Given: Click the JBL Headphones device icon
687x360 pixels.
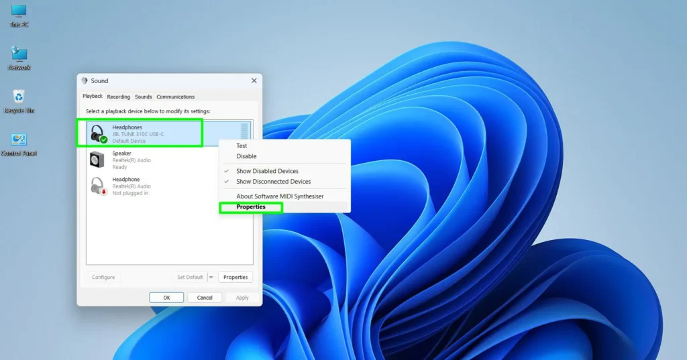Looking at the screenshot, I should click(97, 133).
